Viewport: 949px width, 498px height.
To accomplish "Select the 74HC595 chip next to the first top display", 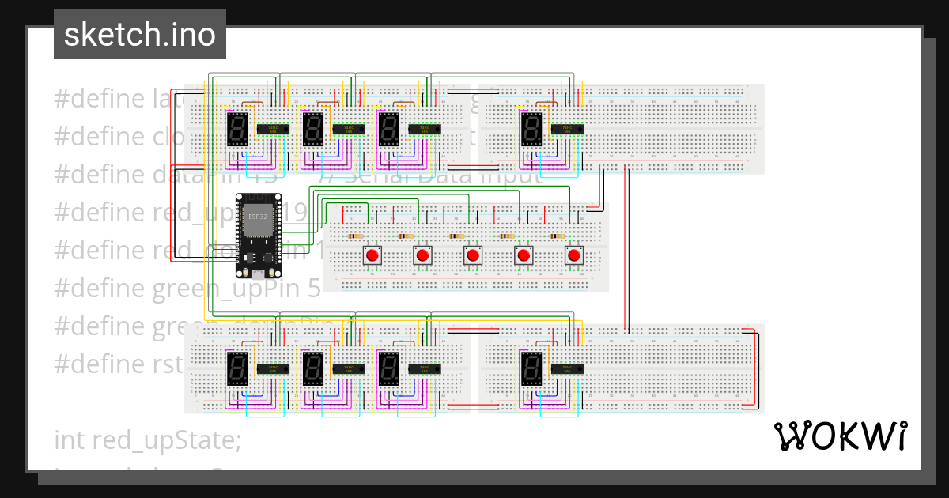I will [272, 130].
